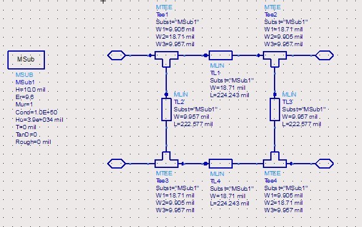Click the Tee4 W1=9.905 mil parameter
This screenshot has height=227, width=362.
pyautogui.click(x=283, y=196)
